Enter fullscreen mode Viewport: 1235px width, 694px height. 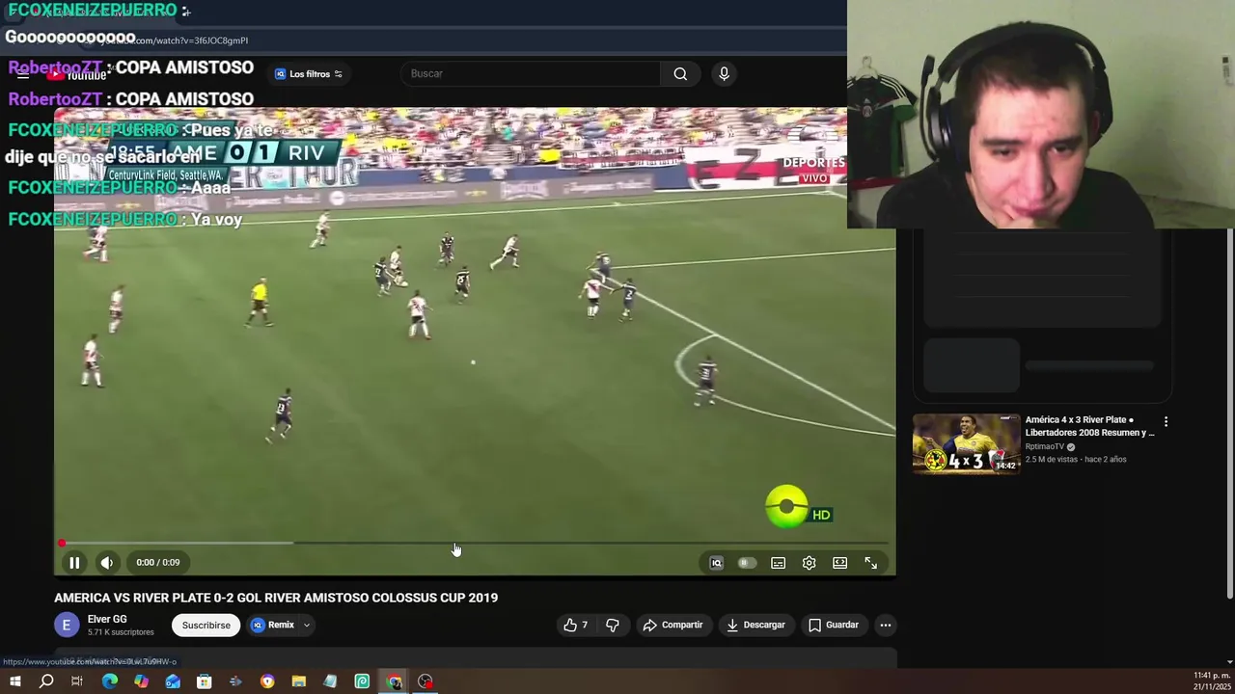click(870, 563)
